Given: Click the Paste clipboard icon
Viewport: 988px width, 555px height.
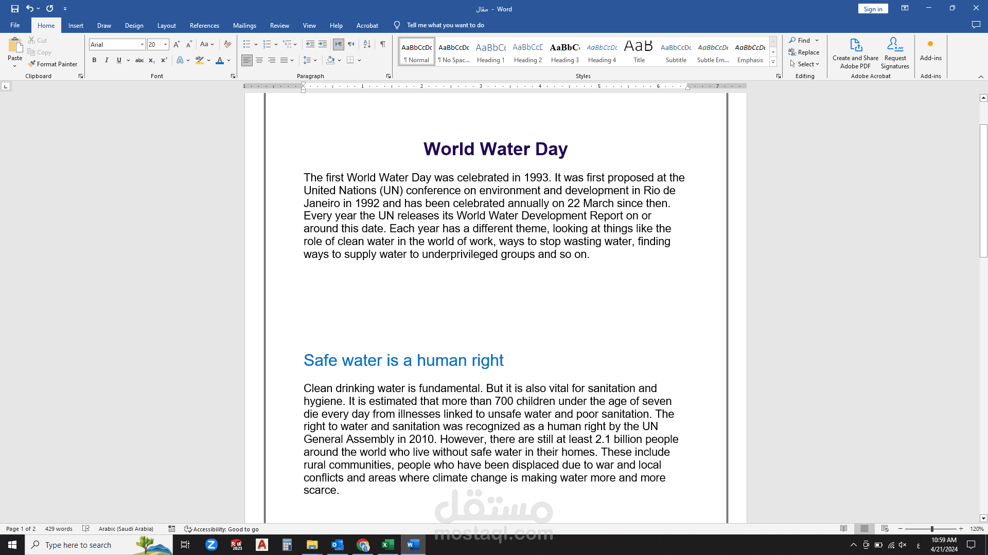Looking at the screenshot, I should tap(15, 45).
